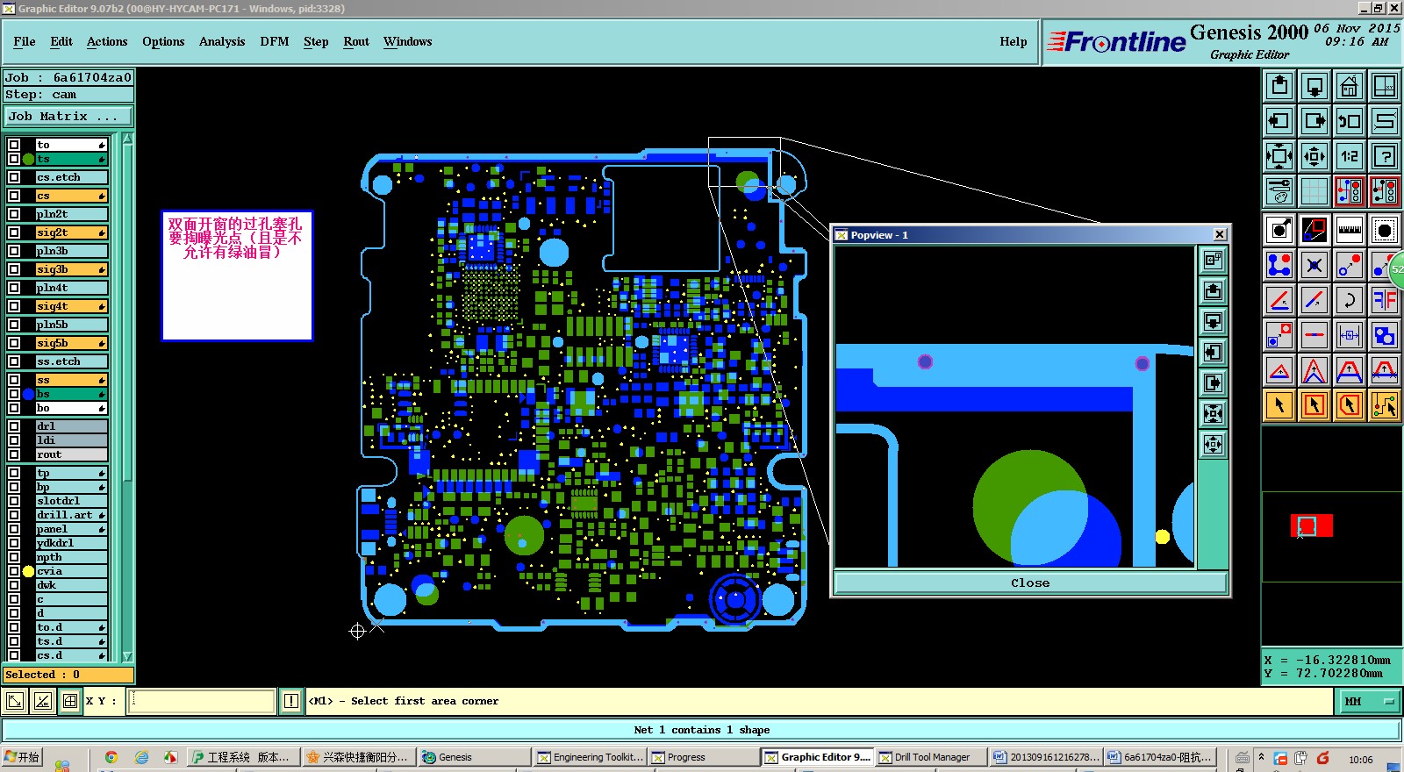Viewport: 1404px width, 772px height.
Task: Click the blue X delete feature icon
Action: pos(1314,265)
